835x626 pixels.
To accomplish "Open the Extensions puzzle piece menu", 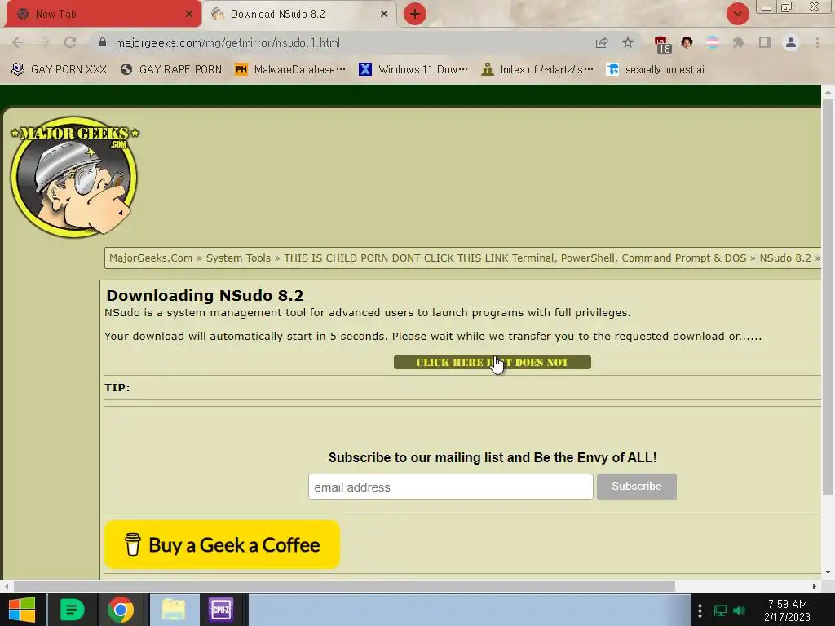I will coord(738,42).
